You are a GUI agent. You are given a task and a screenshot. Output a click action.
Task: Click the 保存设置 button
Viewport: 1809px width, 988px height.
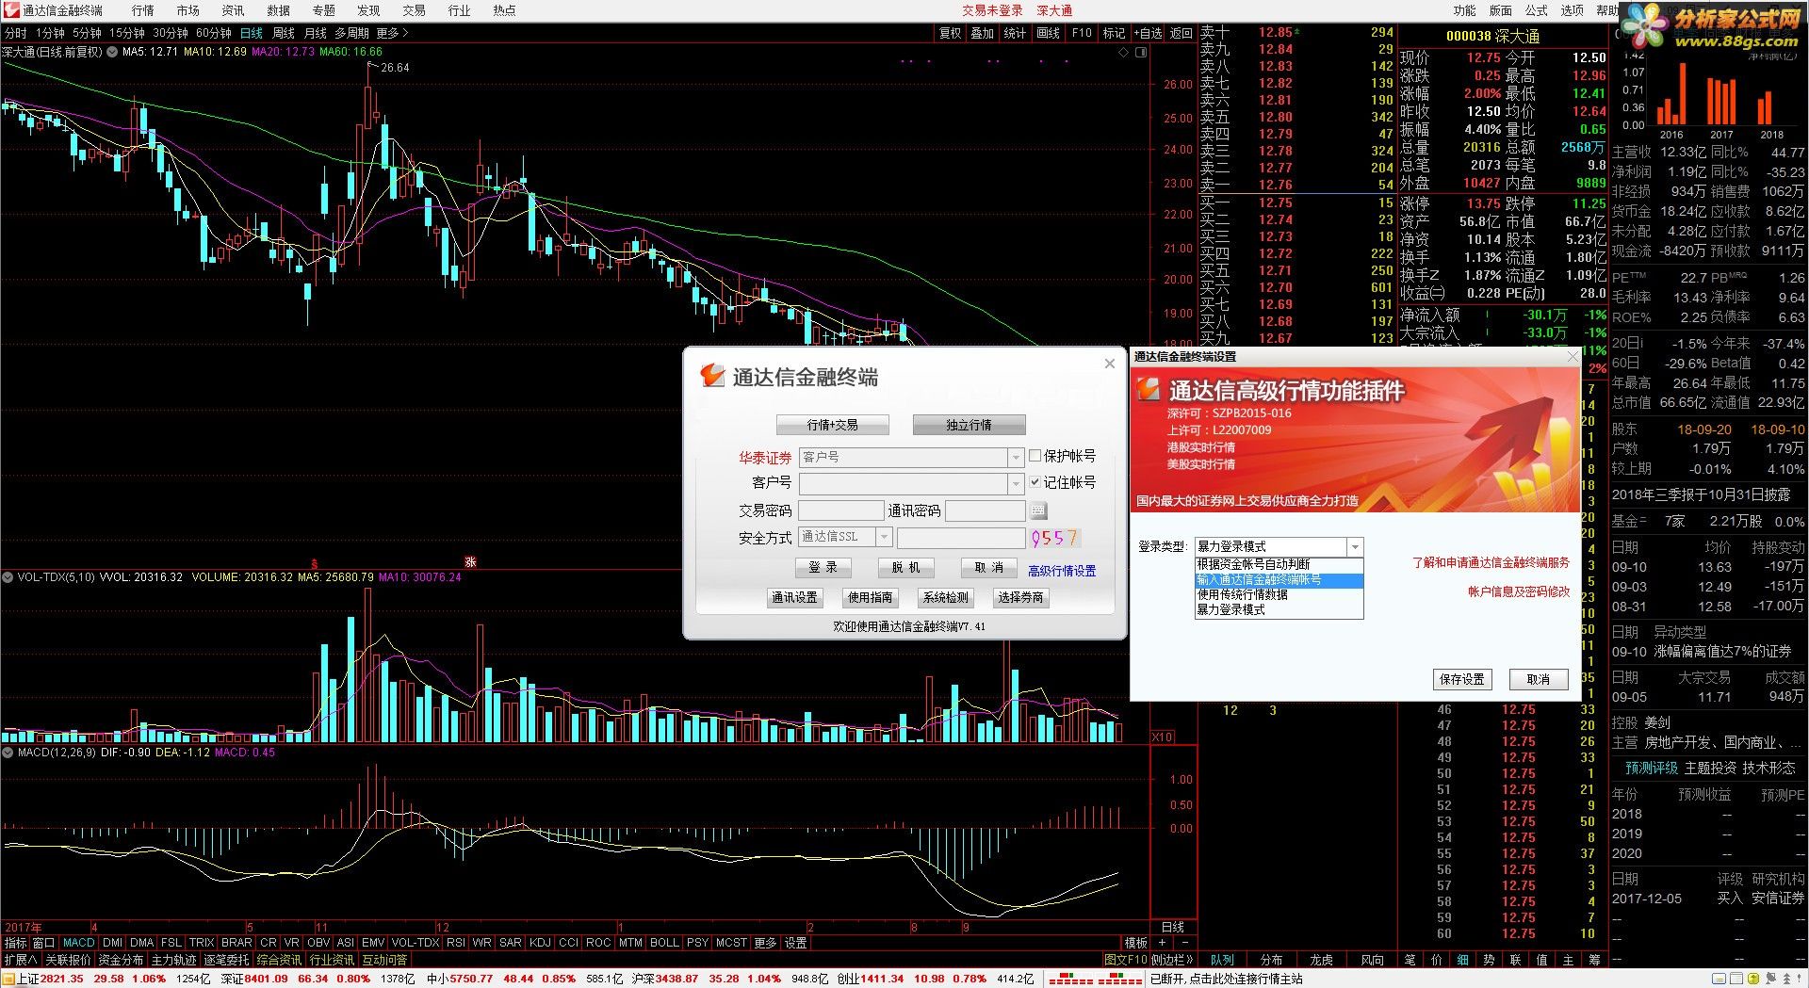pos(1462,679)
